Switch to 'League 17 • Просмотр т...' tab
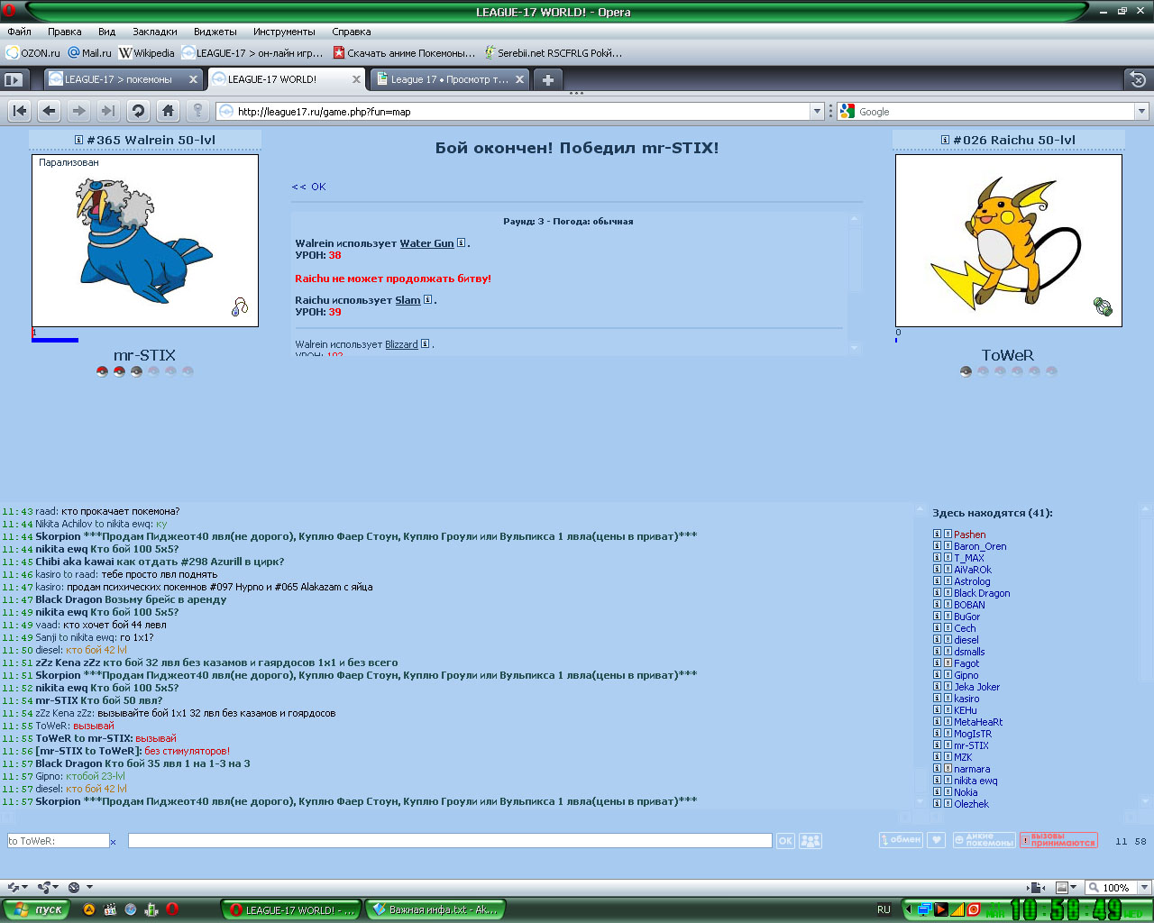 click(x=449, y=79)
